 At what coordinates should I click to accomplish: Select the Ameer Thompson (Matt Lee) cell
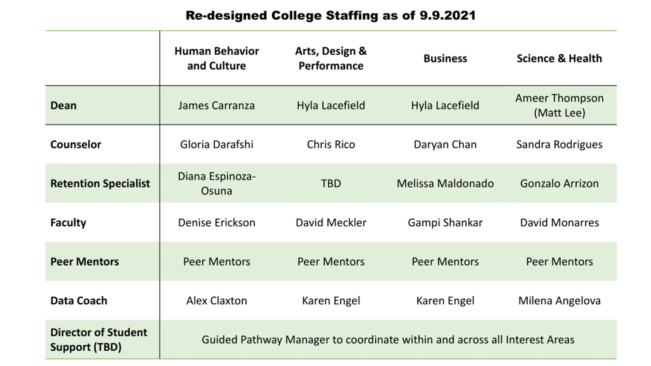tap(559, 105)
